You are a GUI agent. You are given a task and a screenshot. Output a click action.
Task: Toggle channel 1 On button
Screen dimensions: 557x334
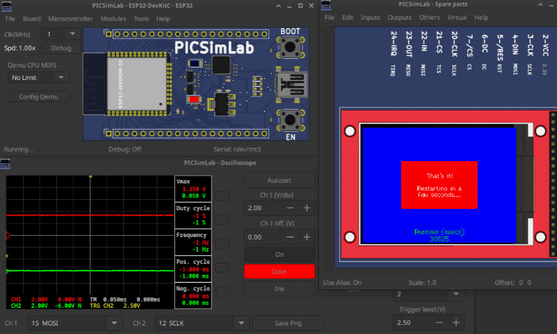coord(279,254)
